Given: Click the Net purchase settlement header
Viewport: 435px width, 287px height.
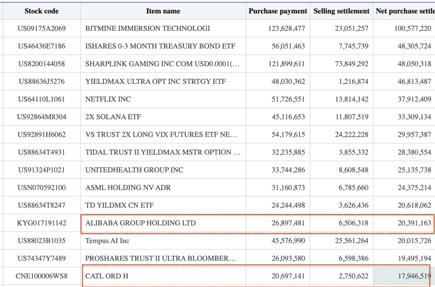Looking at the screenshot, I should click(404, 11).
